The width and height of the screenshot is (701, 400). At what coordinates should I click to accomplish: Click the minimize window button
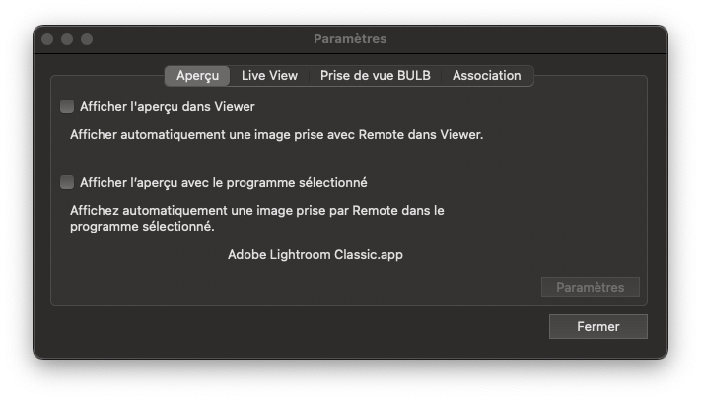pyautogui.click(x=67, y=39)
